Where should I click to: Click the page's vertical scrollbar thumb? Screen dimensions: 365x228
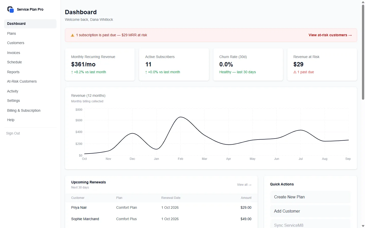(363, 52)
